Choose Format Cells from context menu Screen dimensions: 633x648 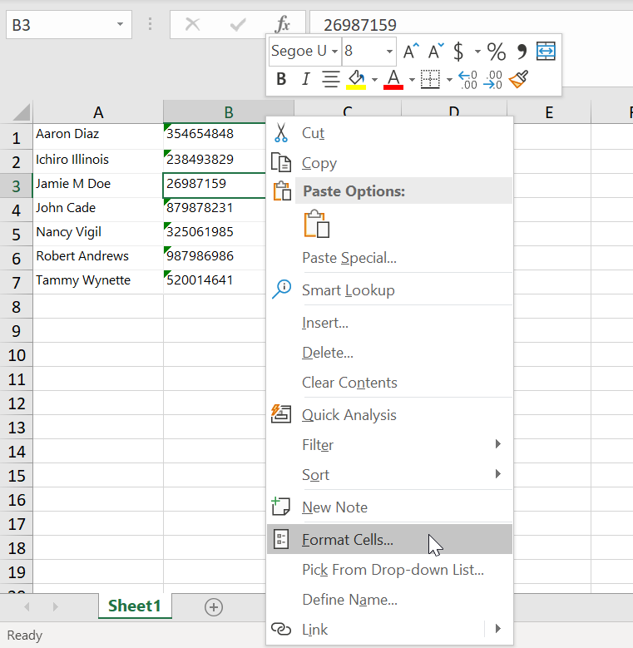point(348,540)
